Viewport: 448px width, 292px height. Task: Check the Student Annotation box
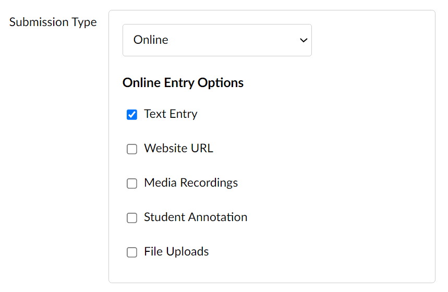[x=132, y=218]
